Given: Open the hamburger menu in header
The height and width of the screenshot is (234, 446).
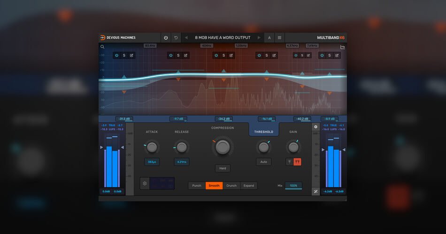Looking at the screenshot, I should coord(279,38).
